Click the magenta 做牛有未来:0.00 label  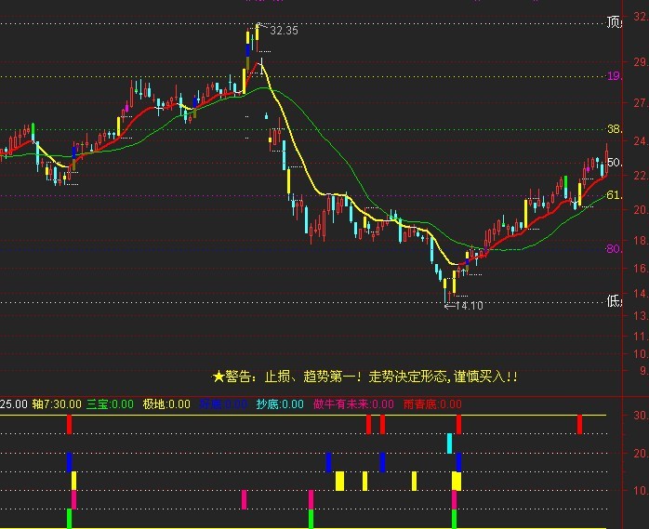[354, 404]
